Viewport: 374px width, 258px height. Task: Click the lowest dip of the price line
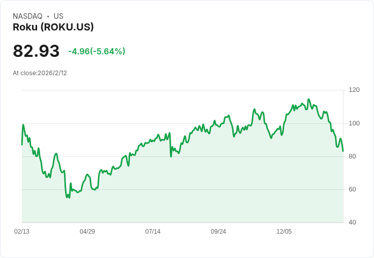[68, 198]
